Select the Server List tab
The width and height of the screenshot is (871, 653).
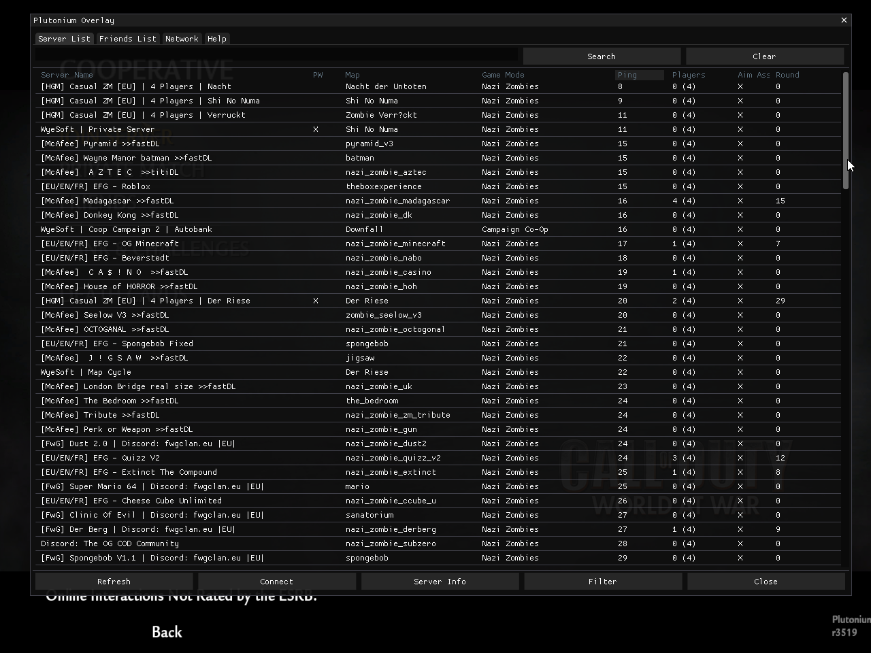click(x=64, y=39)
